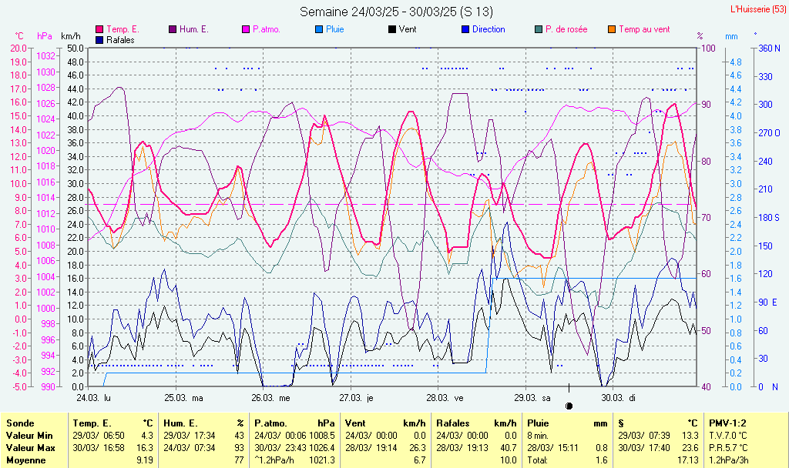Viewport: 789px width, 468px height.
Task: Click the 'Sonde' header in the summary table
Action: (20, 423)
